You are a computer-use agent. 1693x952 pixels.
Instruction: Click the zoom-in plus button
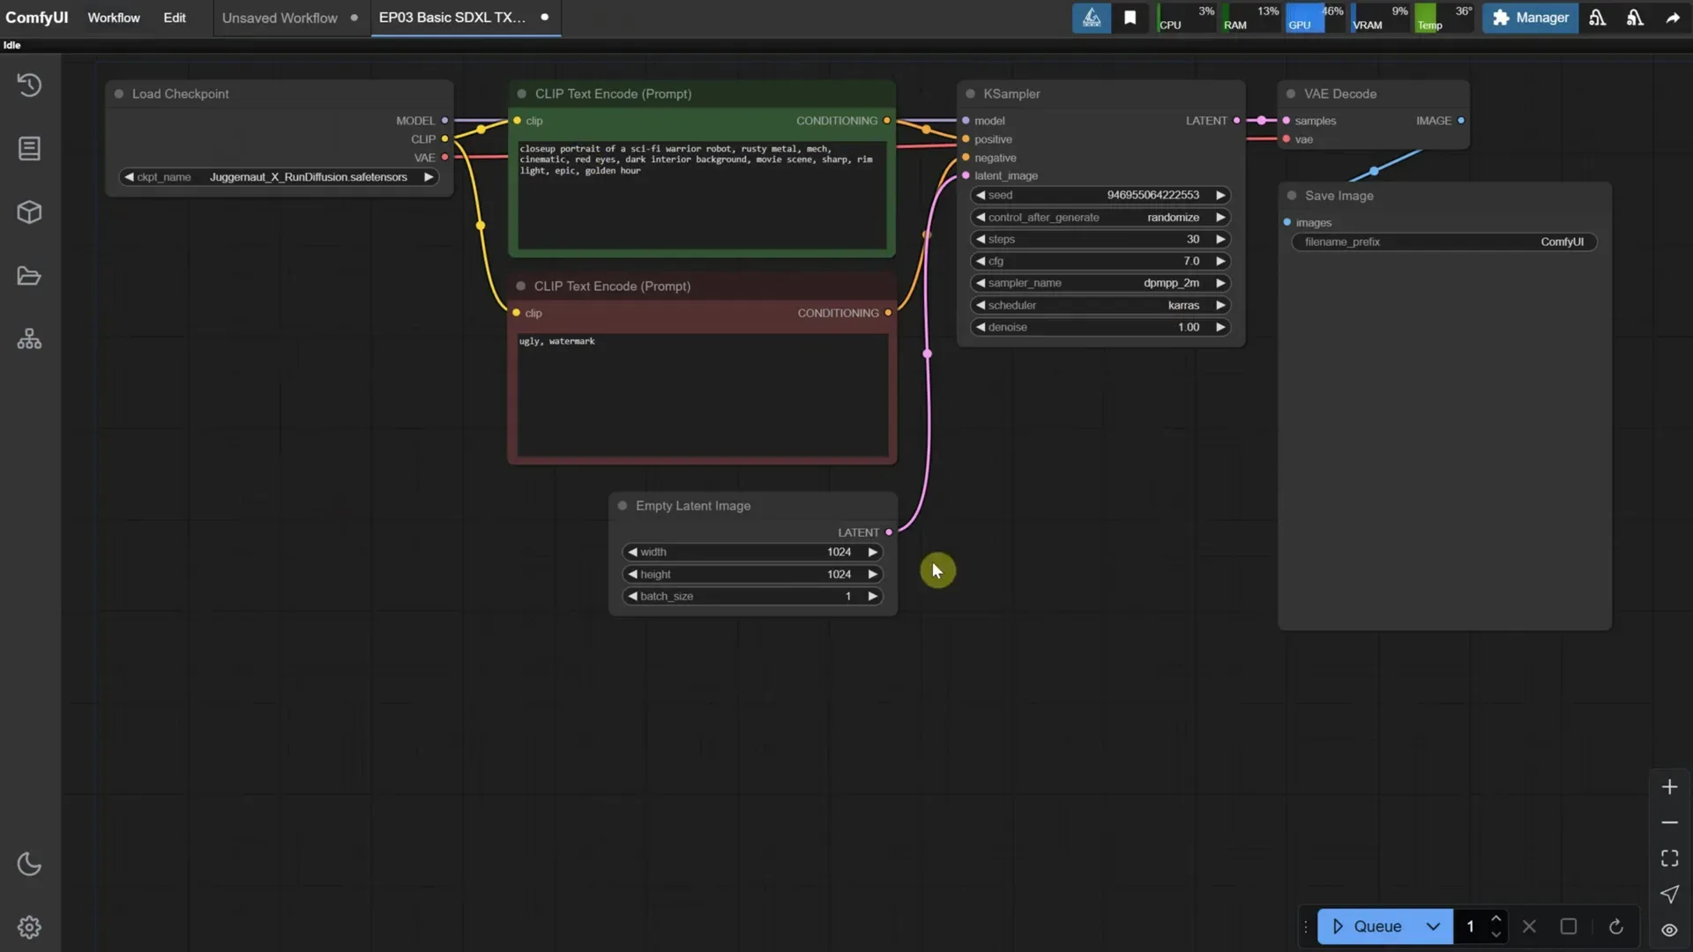[x=1669, y=786]
